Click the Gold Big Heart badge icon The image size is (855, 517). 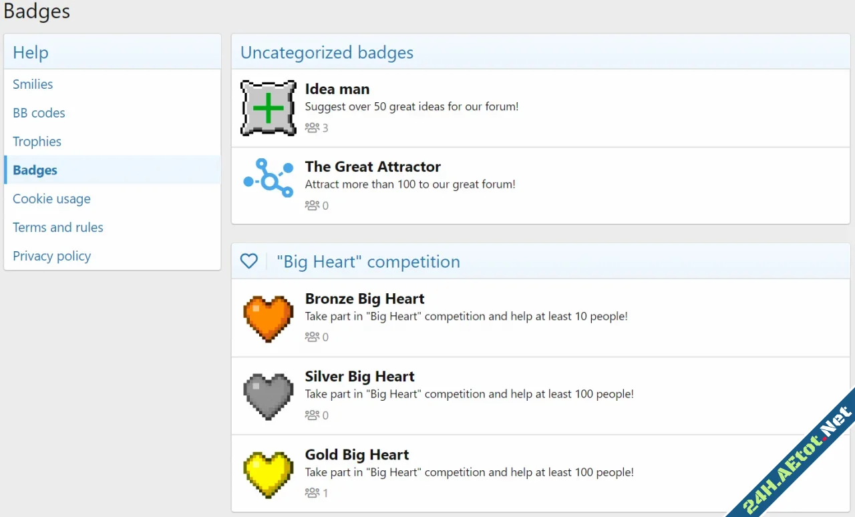point(268,474)
